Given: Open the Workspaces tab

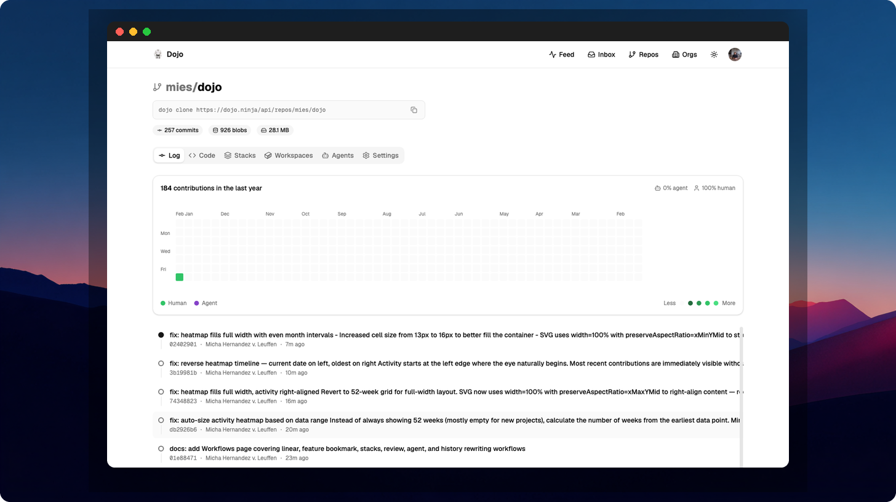Looking at the screenshot, I should pos(288,156).
